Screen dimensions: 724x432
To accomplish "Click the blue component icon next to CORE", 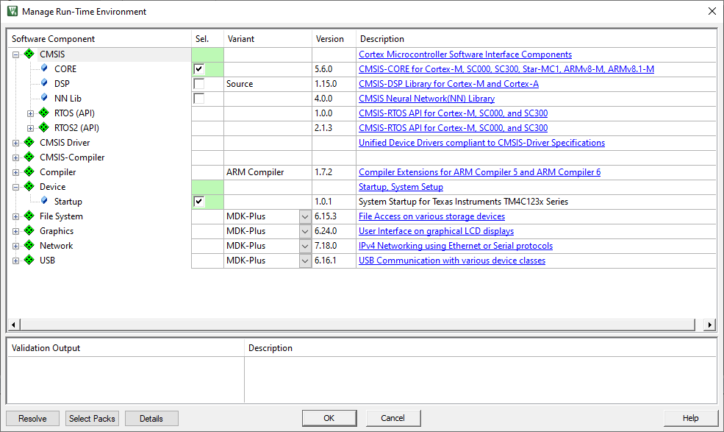I will coord(44,69).
